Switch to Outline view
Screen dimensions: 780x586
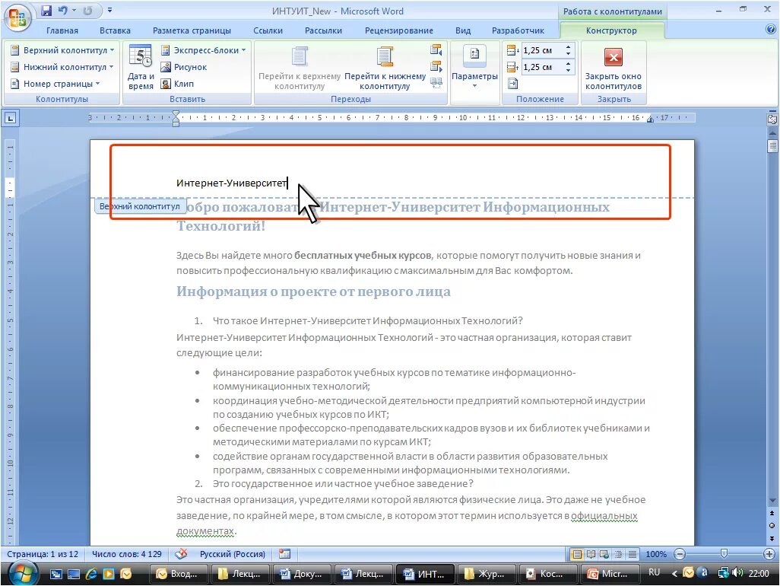618,554
